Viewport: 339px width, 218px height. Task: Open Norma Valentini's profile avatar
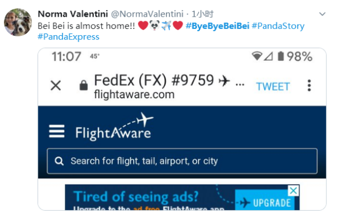point(18,22)
